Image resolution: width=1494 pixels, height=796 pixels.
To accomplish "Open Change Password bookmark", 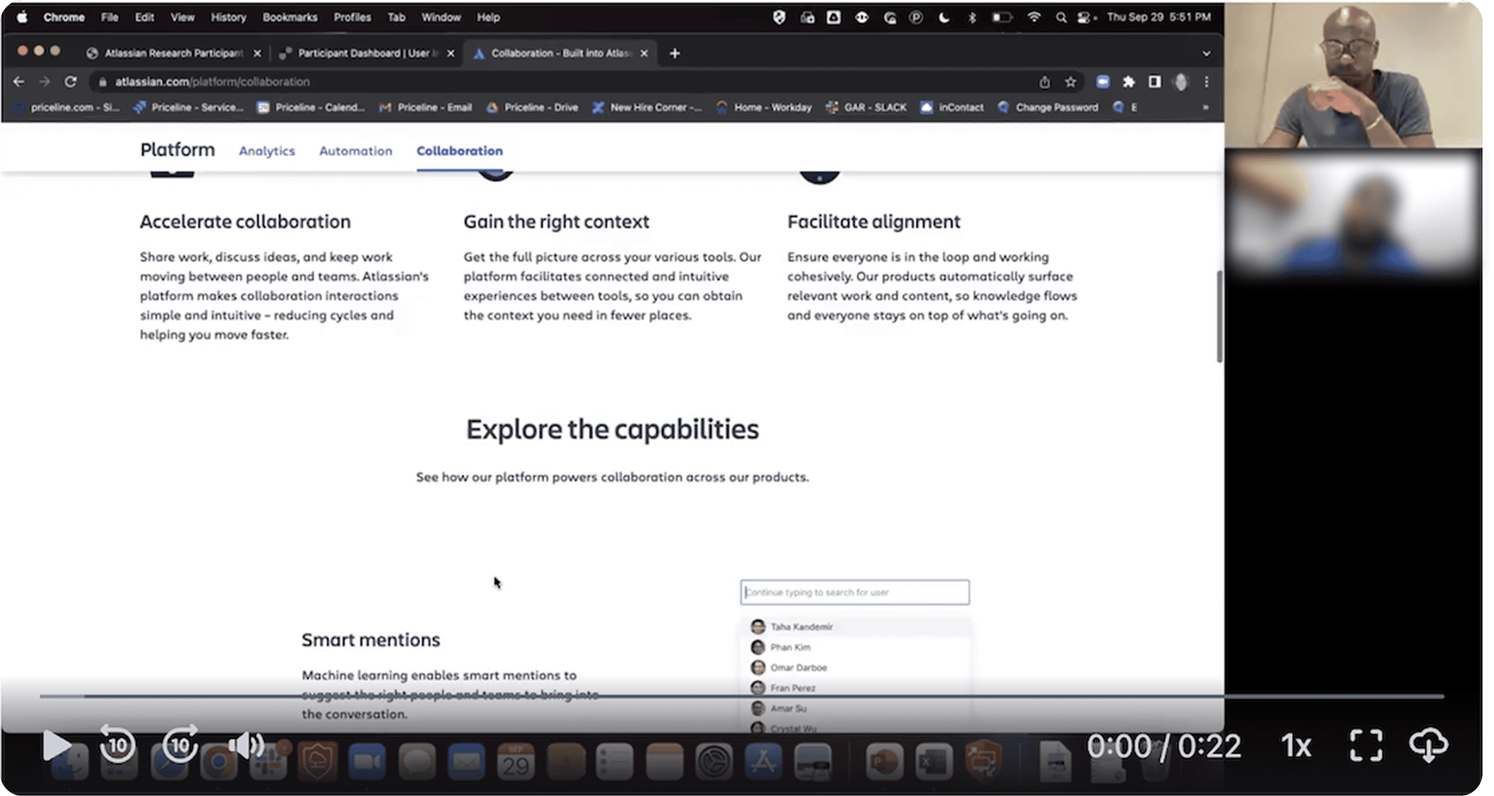I will click(1048, 107).
